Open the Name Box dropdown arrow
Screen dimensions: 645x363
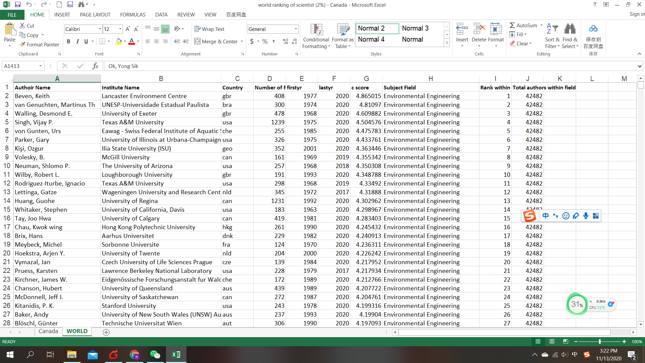point(40,66)
